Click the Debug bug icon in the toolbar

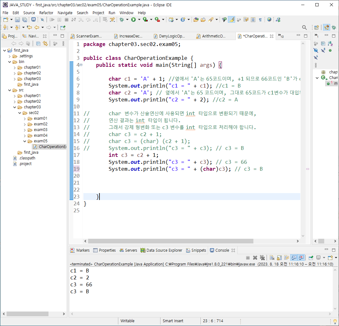click(122, 20)
